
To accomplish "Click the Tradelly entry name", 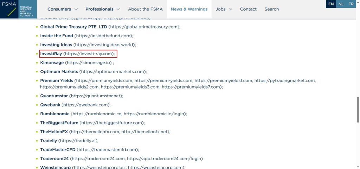I will click(x=49, y=141).
